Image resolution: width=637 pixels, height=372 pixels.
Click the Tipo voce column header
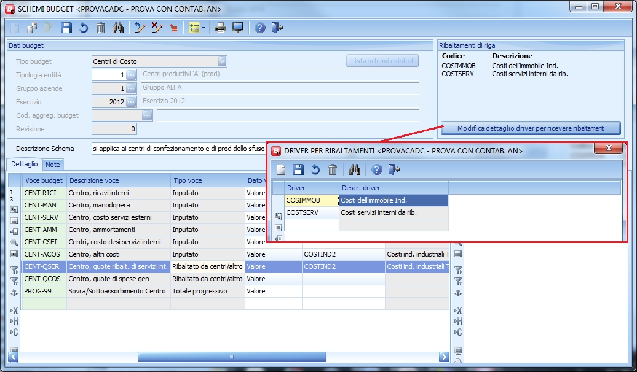pyautogui.click(x=208, y=180)
